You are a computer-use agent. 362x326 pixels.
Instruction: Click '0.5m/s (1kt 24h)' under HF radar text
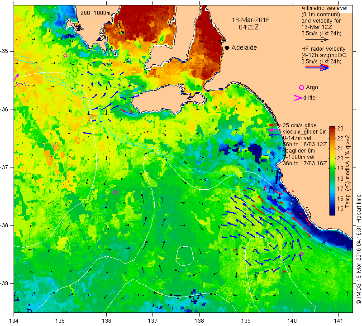point(321,62)
